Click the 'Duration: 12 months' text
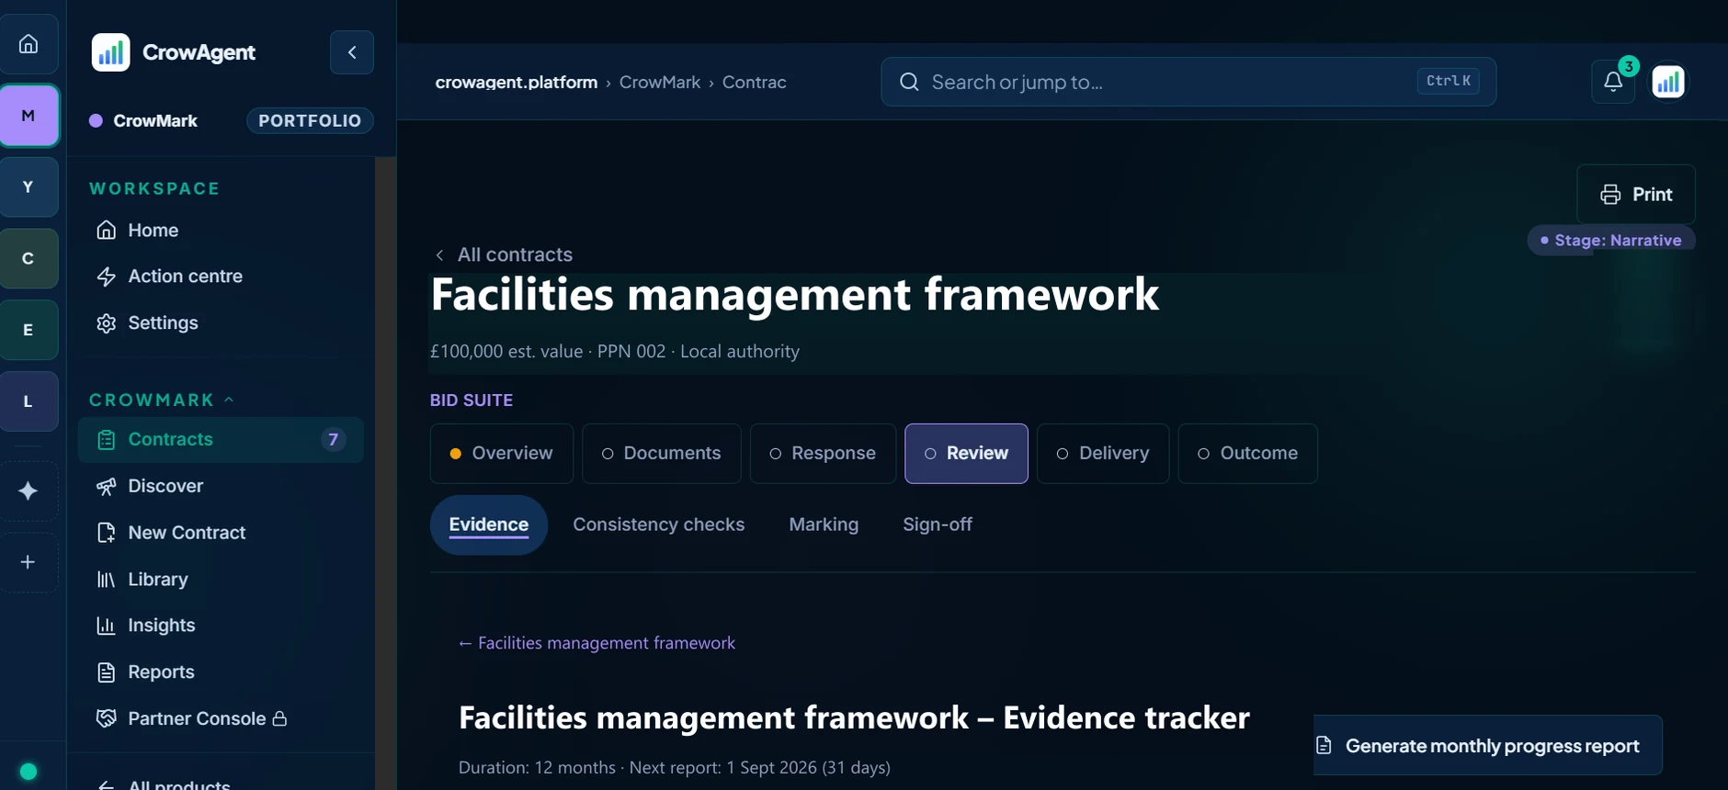1728x790 pixels. coord(675,768)
